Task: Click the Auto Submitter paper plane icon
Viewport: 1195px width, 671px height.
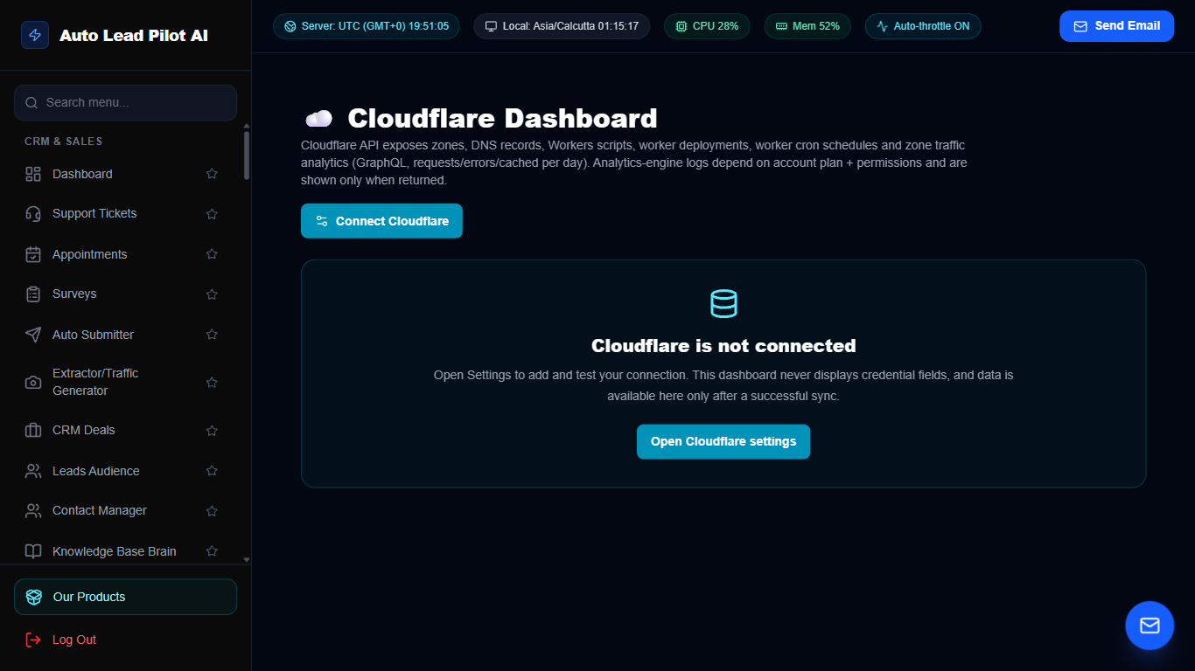Action: pos(33,335)
